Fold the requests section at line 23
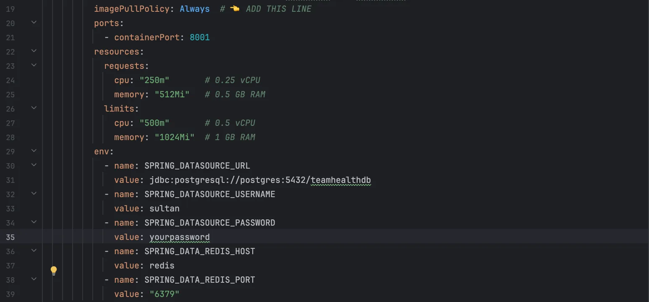Viewport: 649px width, 302px height. pyautogui.click(x=34, y=65)
